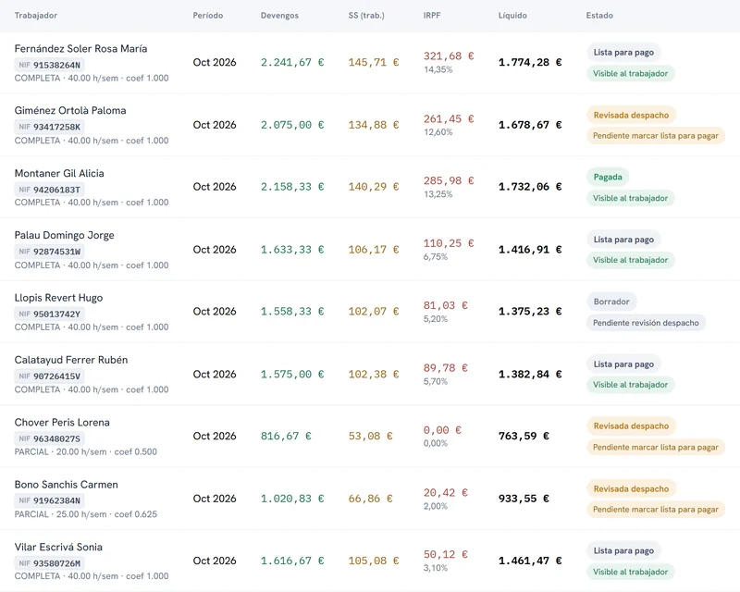The width and height of the screenshot is (740, 592).
Task: Select IRPF amount 321,68 €
Action: coord(449,56)
